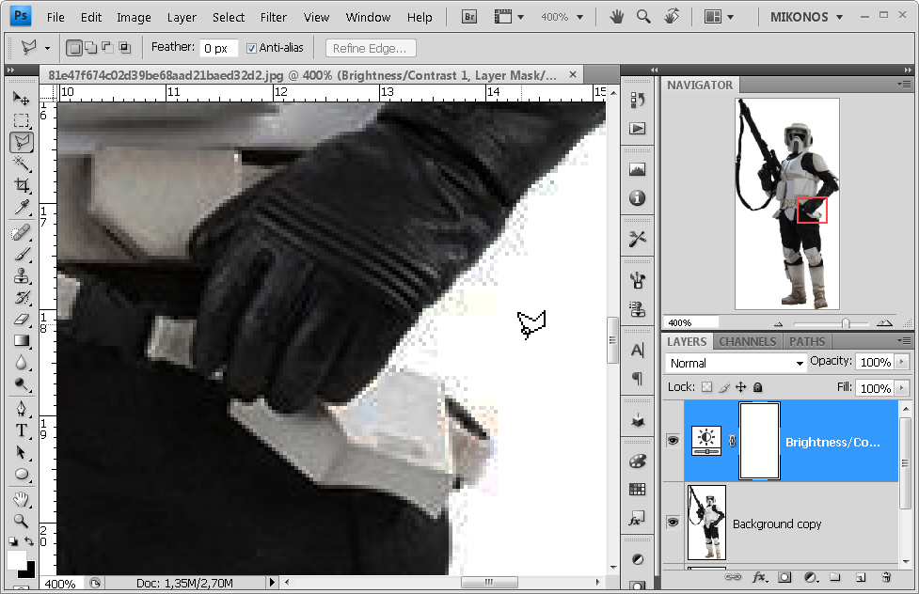
Task: Open the Filter menu
Action: tap(273, 18)
